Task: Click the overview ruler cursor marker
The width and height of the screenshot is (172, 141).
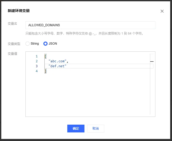Action: coord(152,62)
